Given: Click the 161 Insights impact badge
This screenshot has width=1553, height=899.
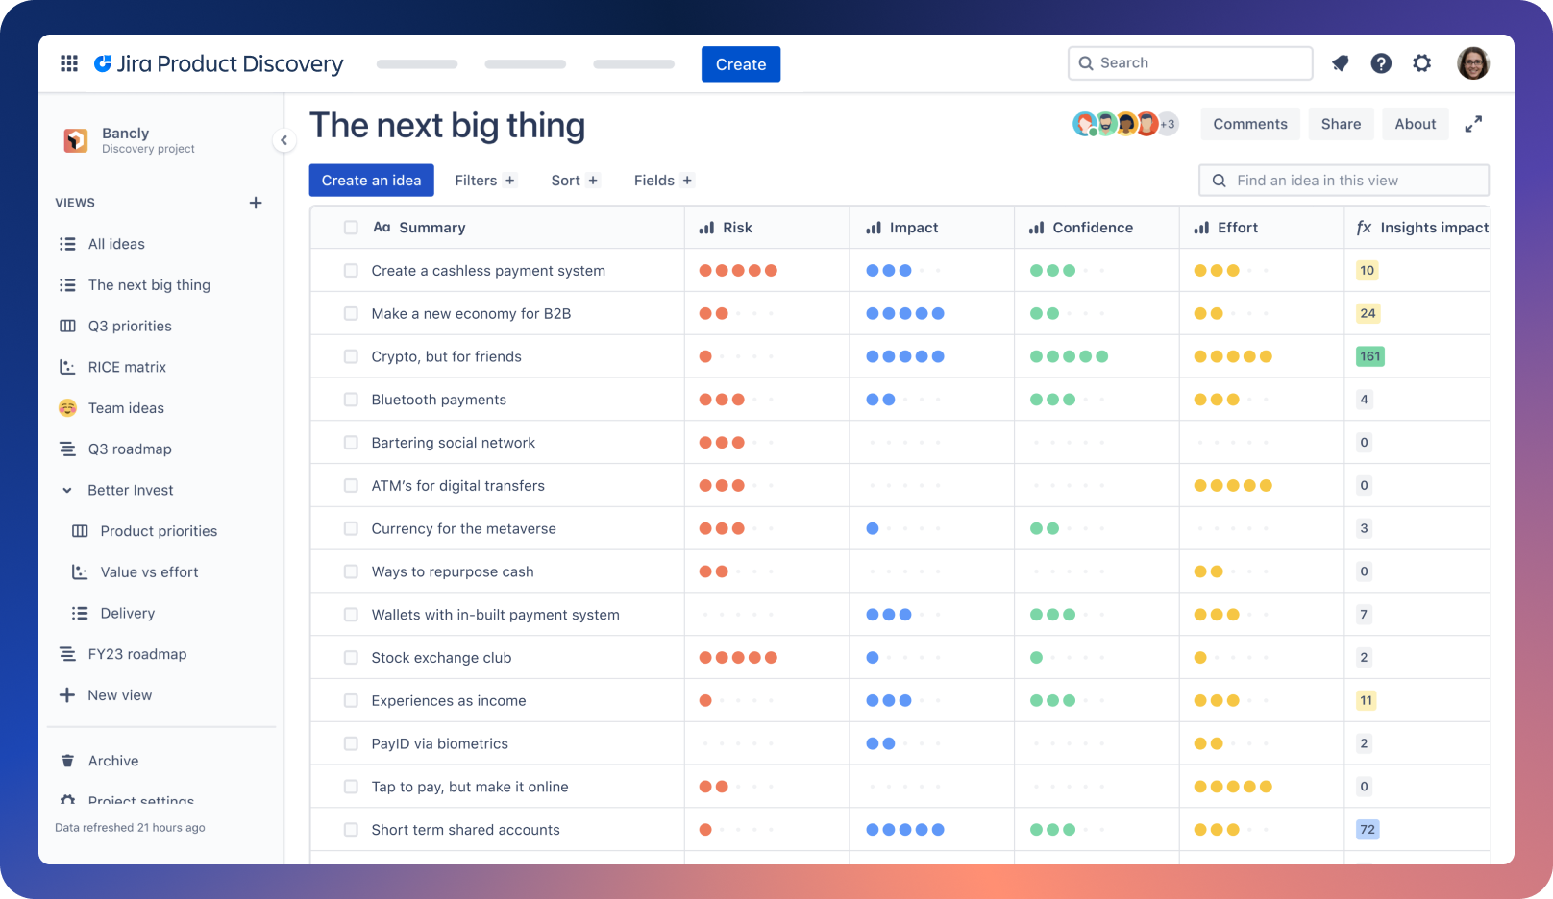Looking at the screenshot, I should 1369,355.
